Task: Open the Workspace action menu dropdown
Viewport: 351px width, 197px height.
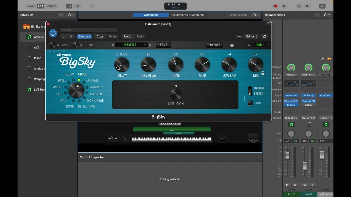Action: (256, 15)
